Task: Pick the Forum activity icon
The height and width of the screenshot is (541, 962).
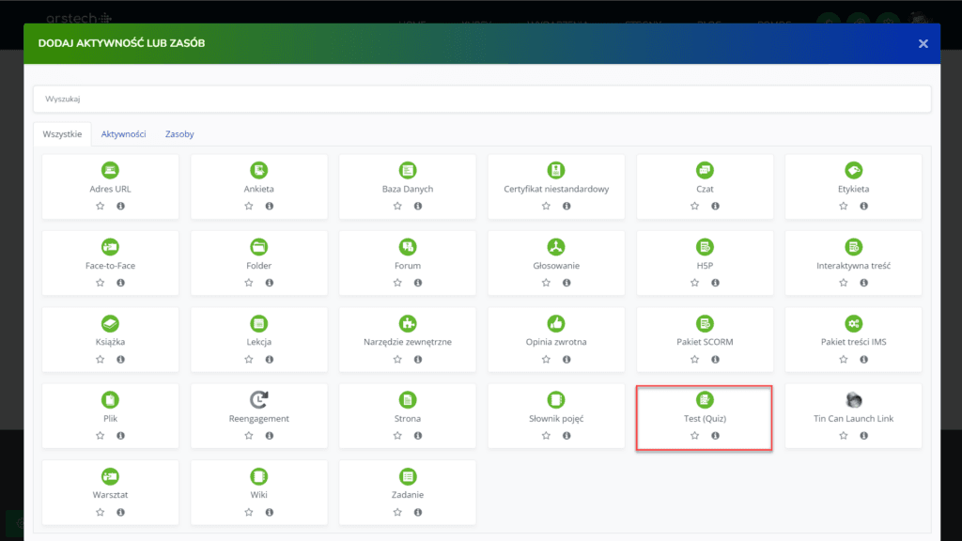Action: click(x=408, y=247)
